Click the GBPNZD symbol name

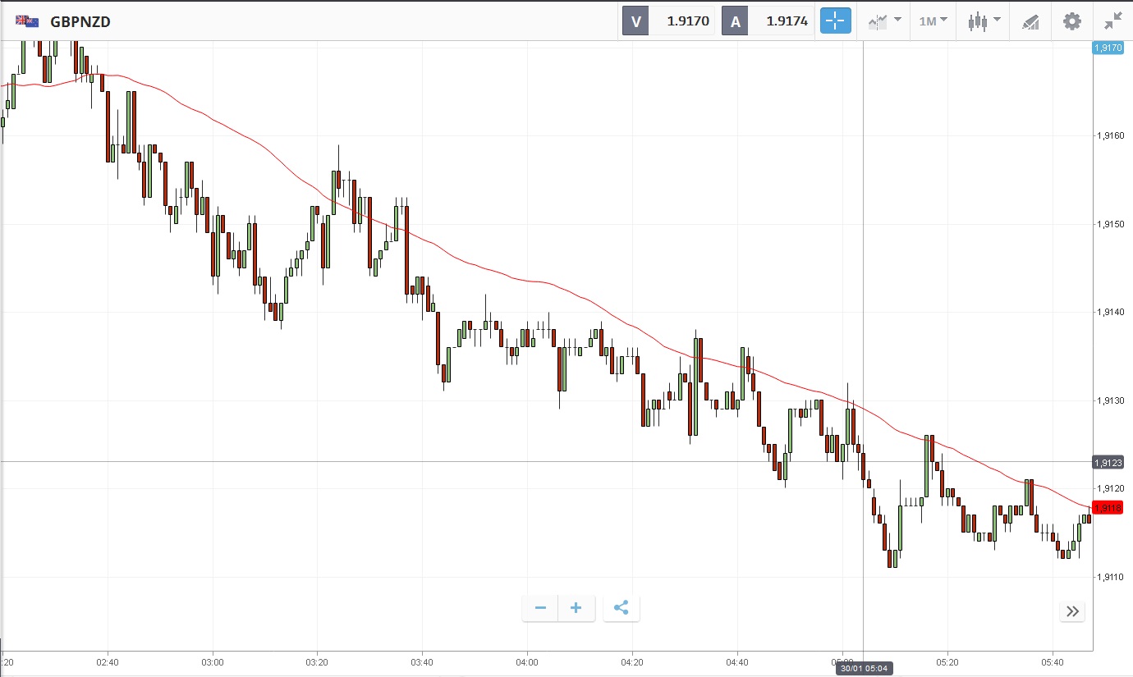coord(80,22)
